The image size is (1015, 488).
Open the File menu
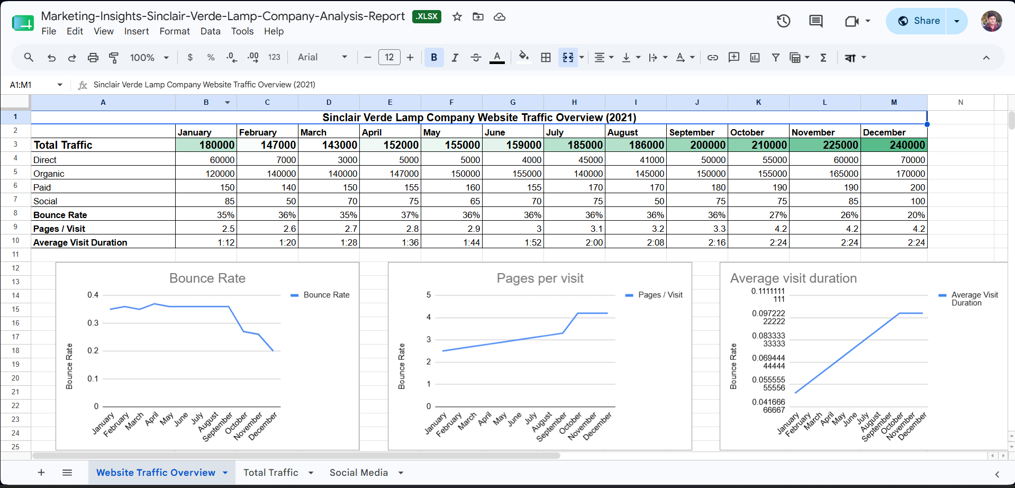(49, 31)
